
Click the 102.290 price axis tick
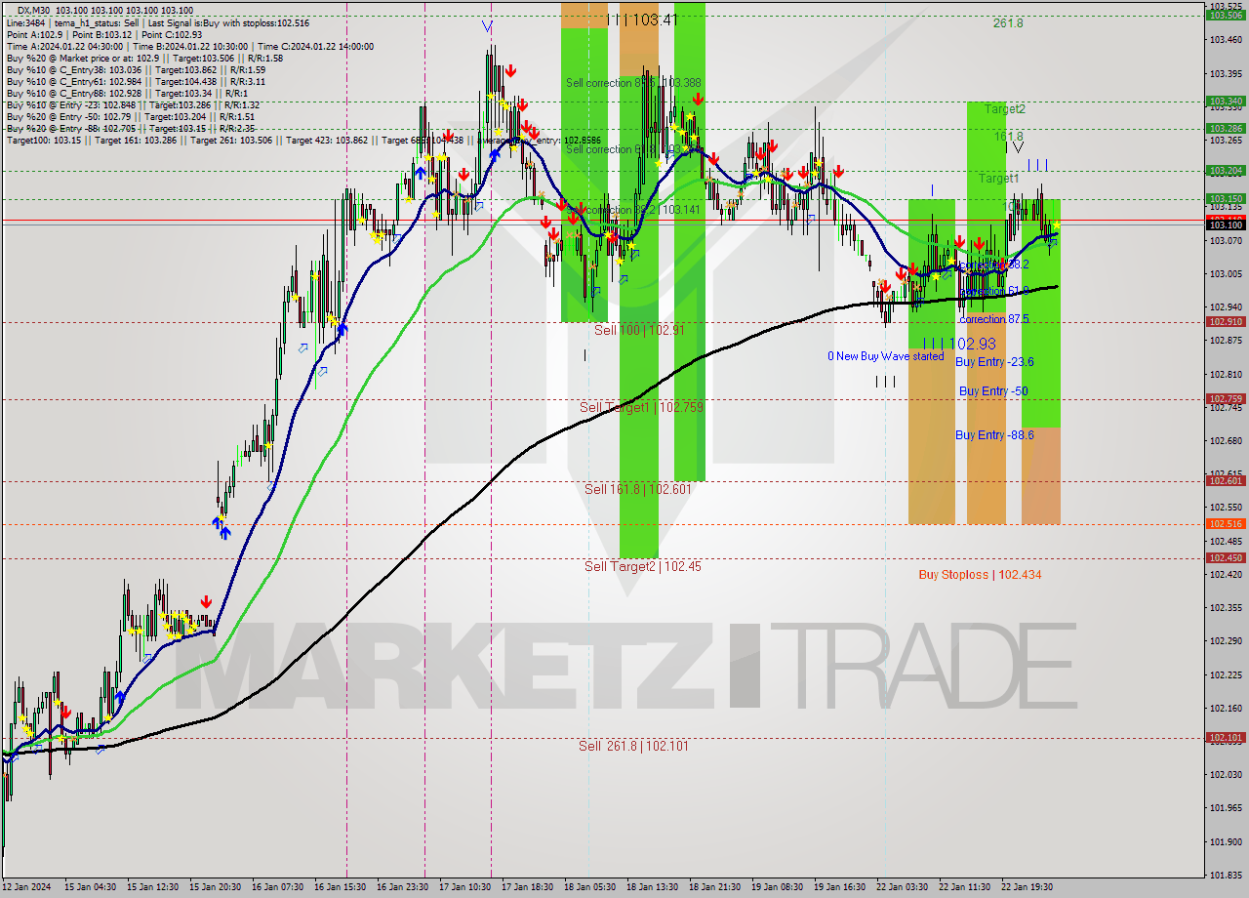click(x=1226, y=640)
